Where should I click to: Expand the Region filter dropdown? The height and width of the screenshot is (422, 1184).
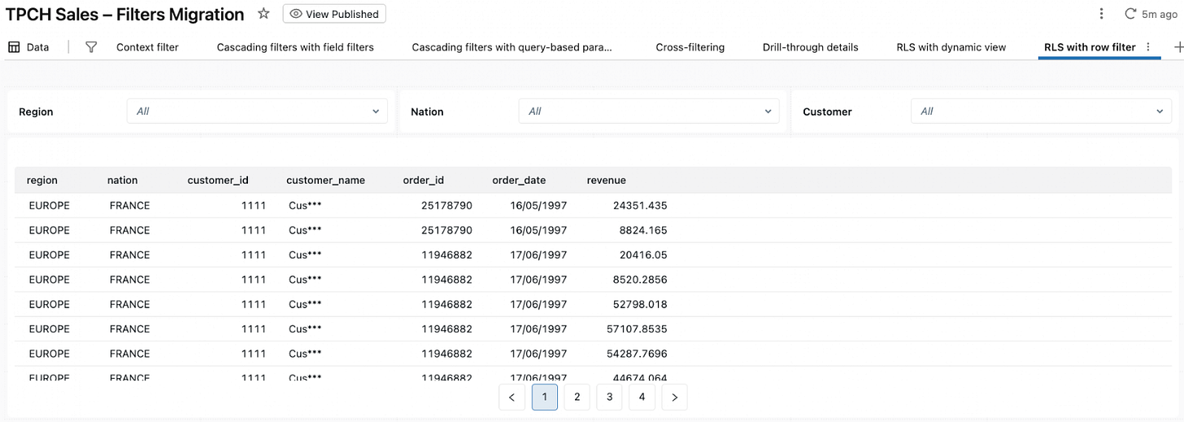coord(257,111)
